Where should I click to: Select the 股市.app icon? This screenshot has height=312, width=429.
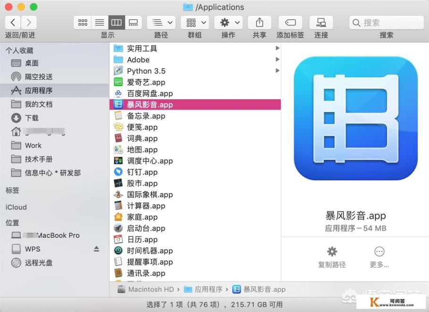[118, 183]
